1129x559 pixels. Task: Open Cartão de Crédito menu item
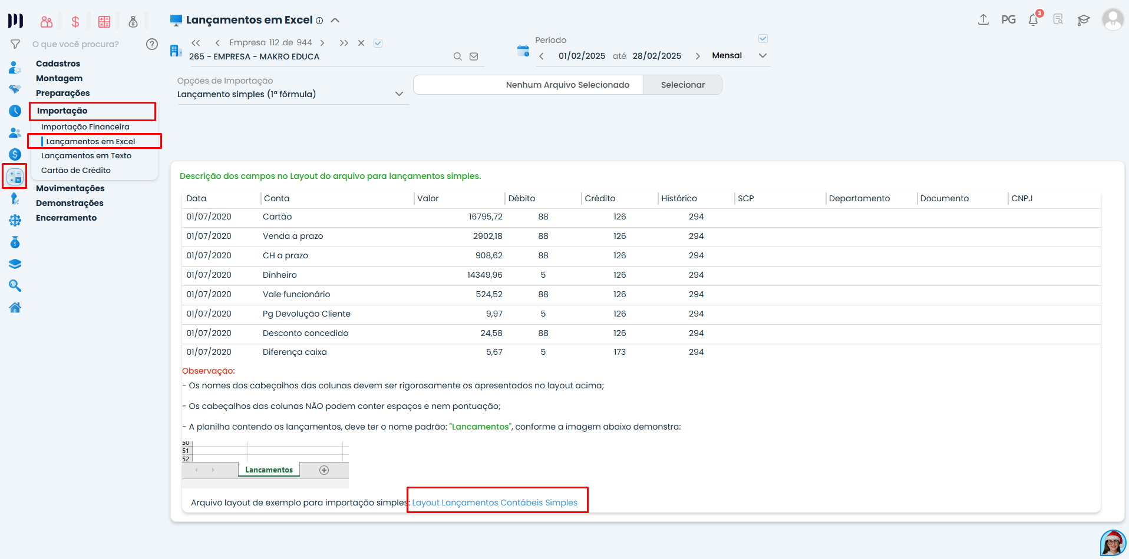point(76,170)
